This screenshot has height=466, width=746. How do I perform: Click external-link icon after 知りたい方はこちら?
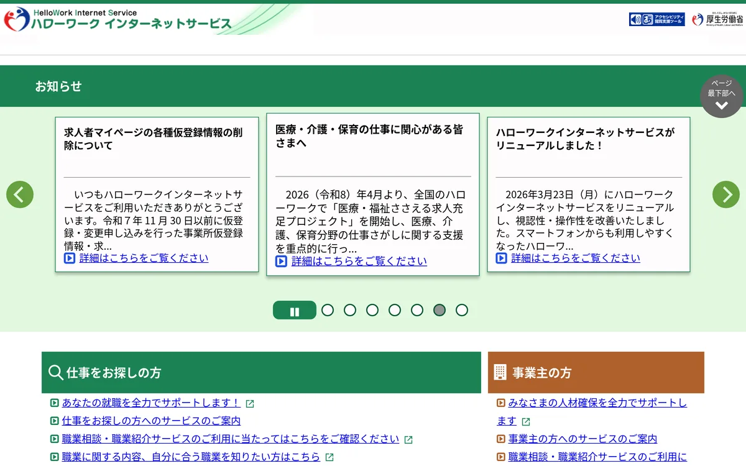[329, 458]
